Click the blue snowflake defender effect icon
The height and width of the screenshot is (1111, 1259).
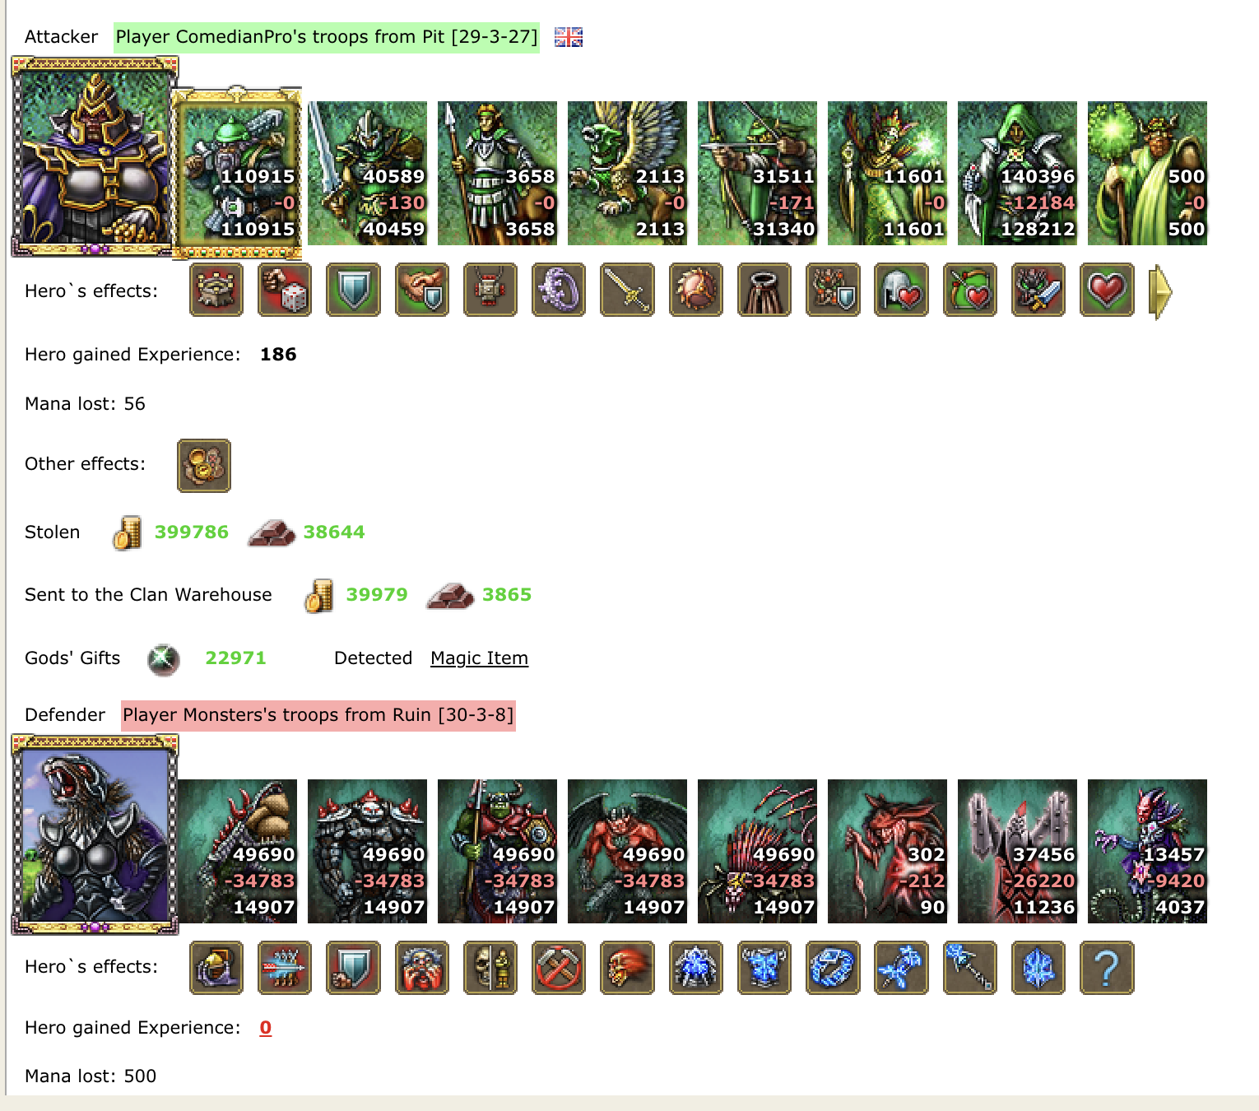point(1038,968)
